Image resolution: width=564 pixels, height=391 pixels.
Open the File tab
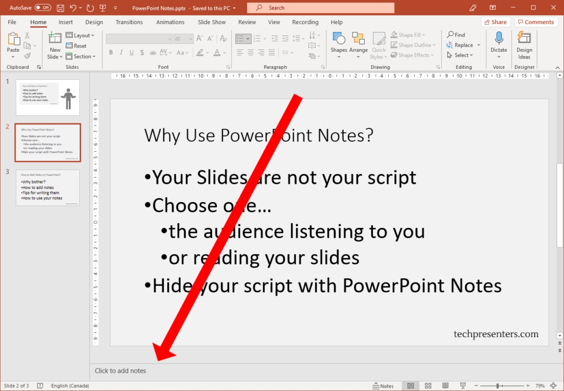[x=12, y=22]
